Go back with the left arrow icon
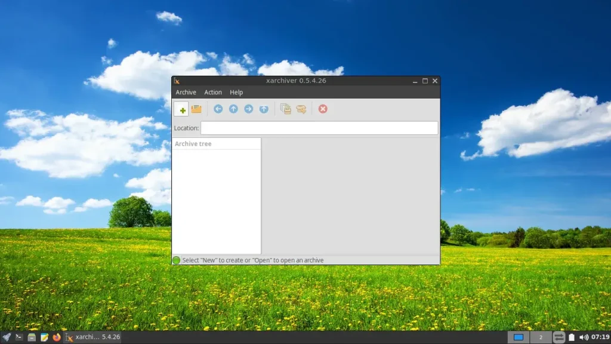 (218, 109)
